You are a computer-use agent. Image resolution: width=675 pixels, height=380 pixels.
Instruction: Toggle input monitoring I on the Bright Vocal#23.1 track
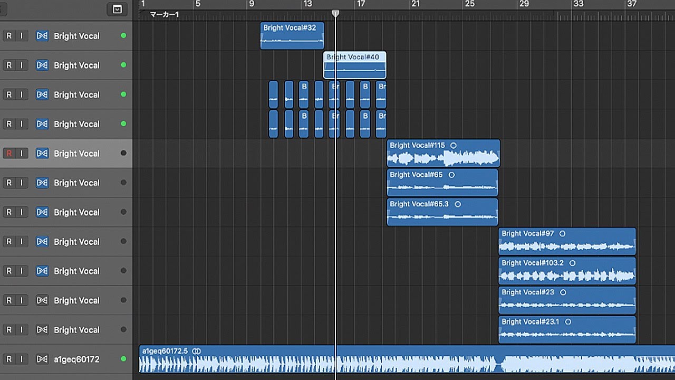click(x=21, y=330)
